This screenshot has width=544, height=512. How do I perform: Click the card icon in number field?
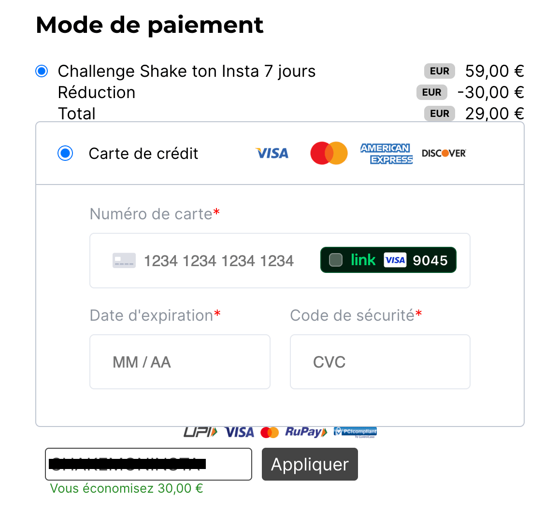(x=124, y=261)
